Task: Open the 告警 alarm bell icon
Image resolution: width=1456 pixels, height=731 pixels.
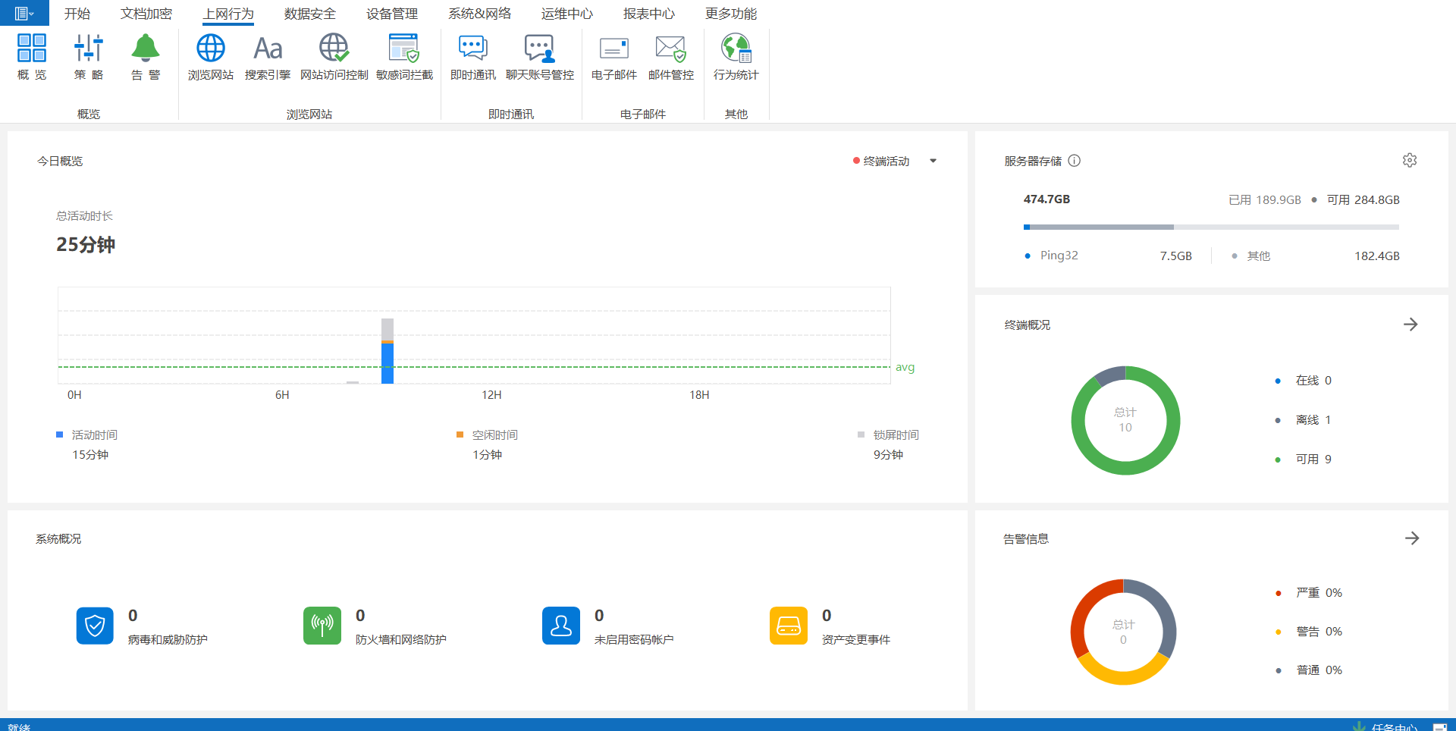Action: [x=146, y=56]
